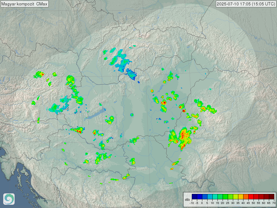277x208 pixels.
Task: Select the swatch between 0 and 5 dBz
Action: click(x=205, y=197)
